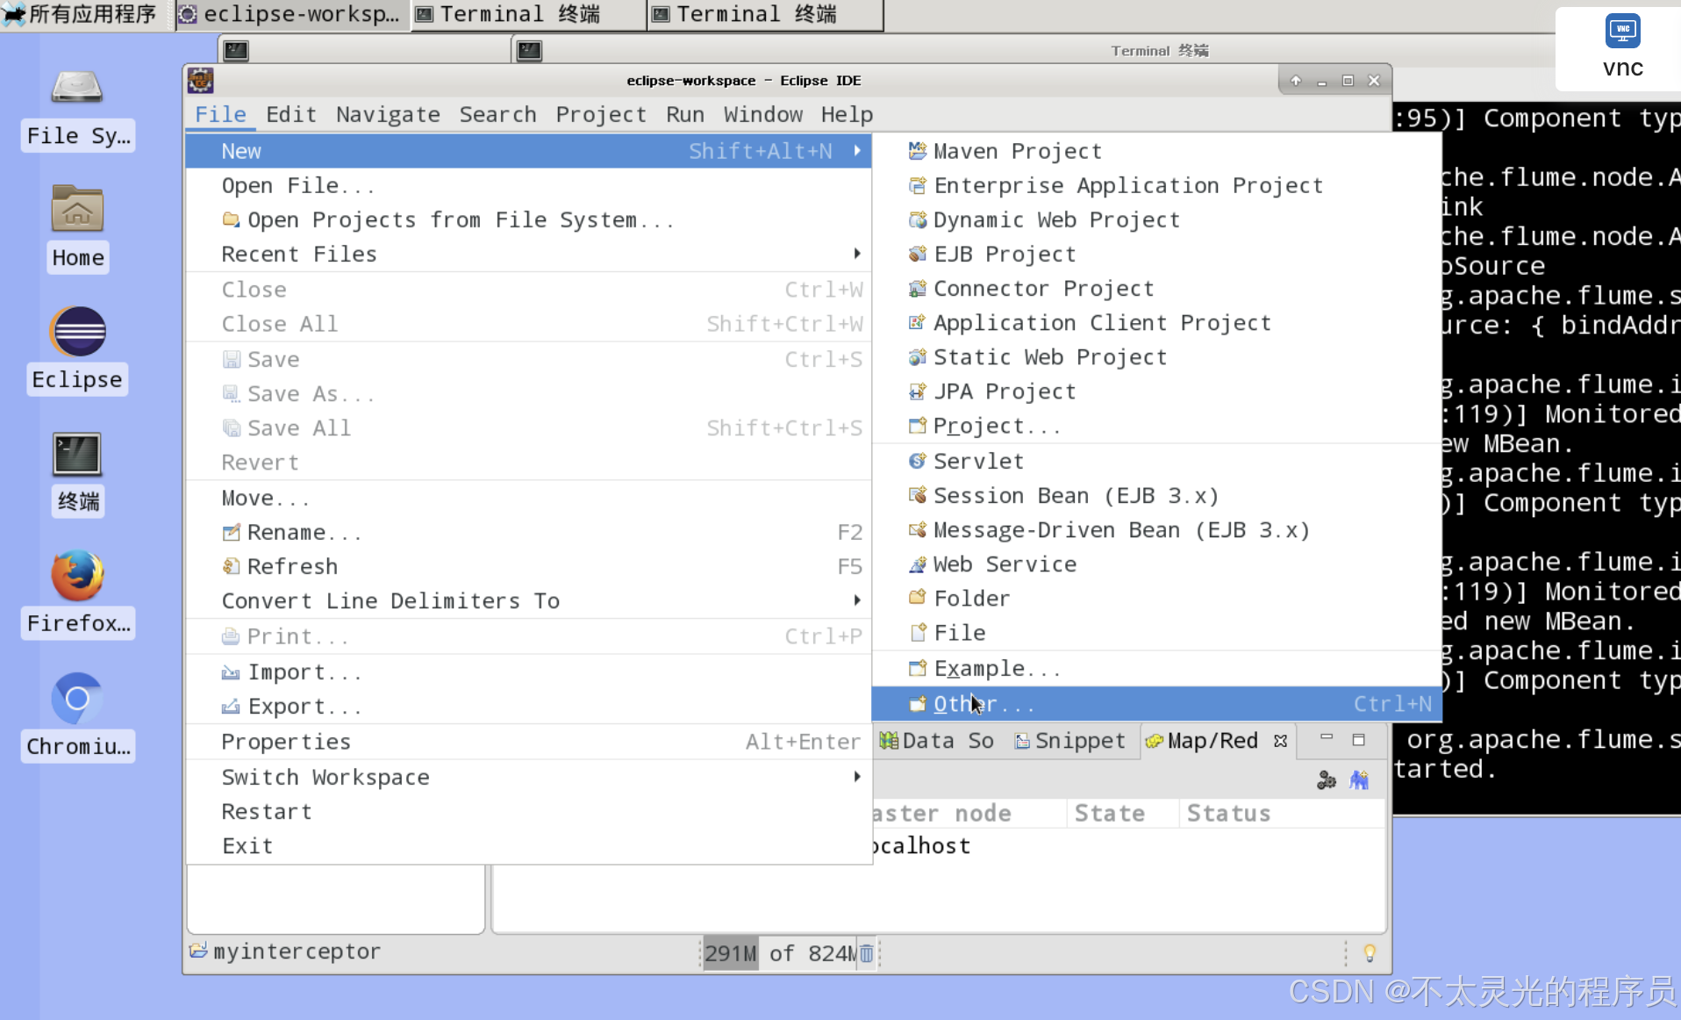Screen dimensions: 1681x1020
Task: Open the Navigate menu
Action: click(x=388, y=114)
